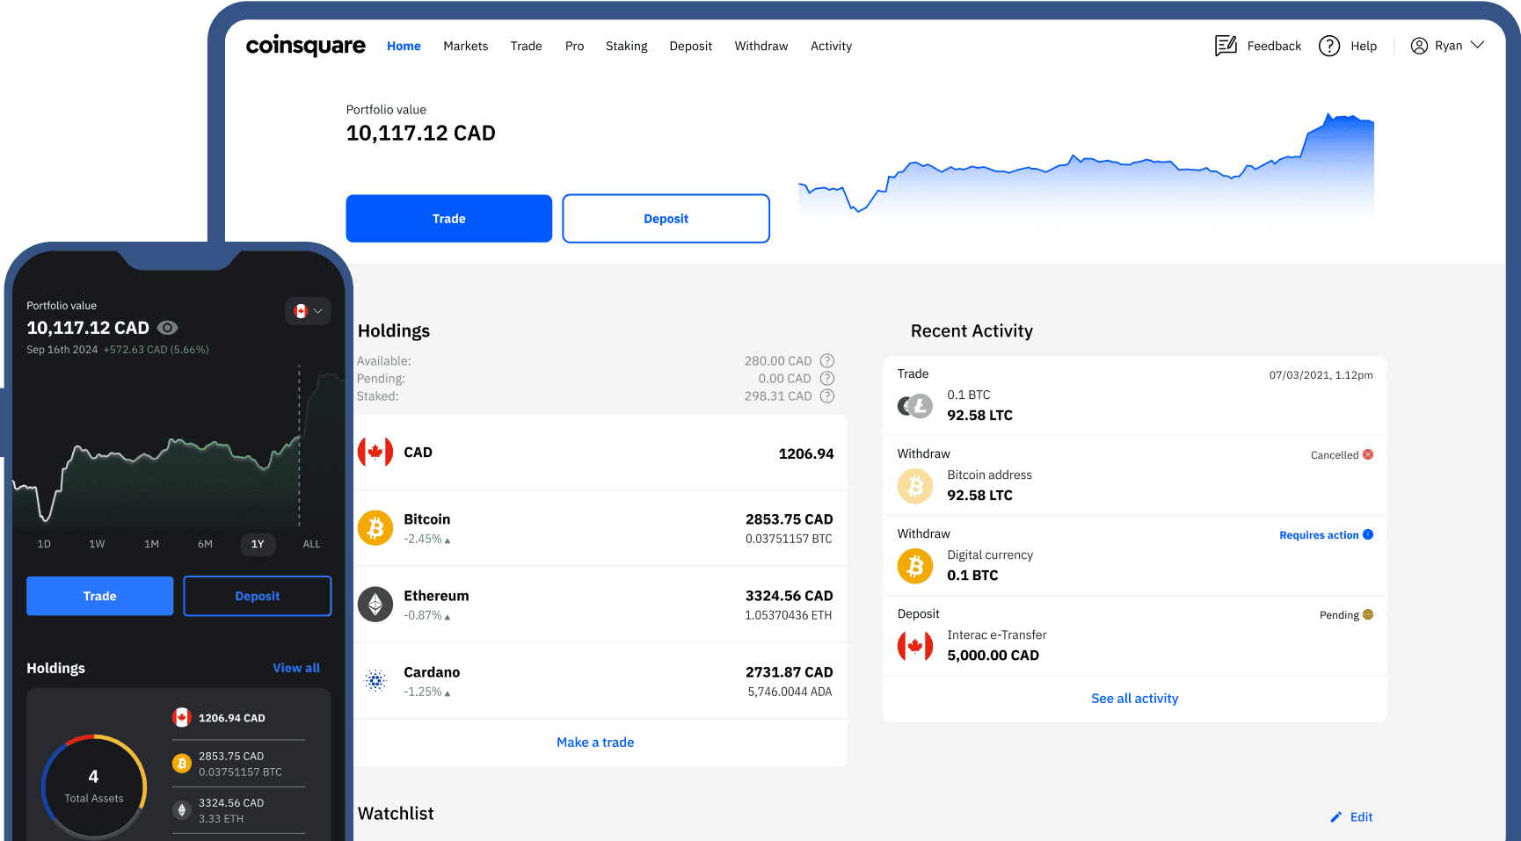Click the See all activity link

[x=1134, y=699]
